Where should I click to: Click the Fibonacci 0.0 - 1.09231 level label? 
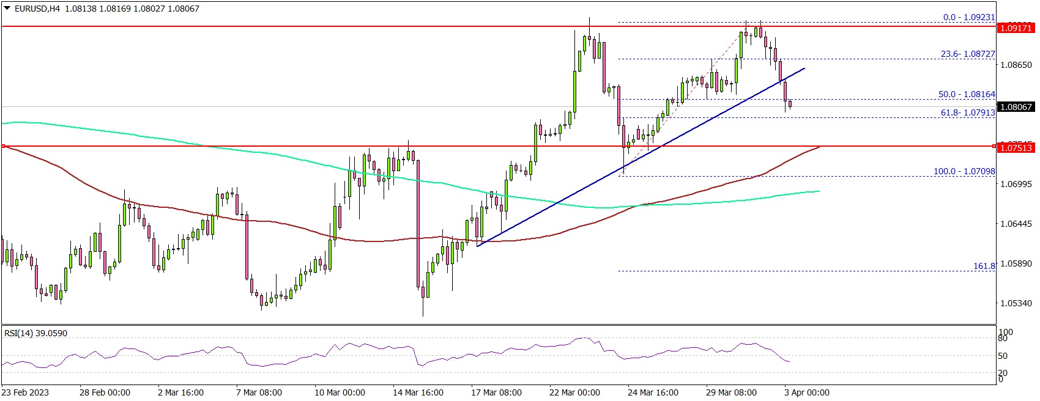click(968, 18)
